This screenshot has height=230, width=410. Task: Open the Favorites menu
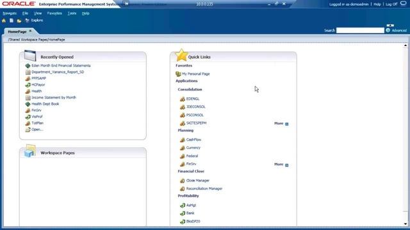[x=54, y=13]
